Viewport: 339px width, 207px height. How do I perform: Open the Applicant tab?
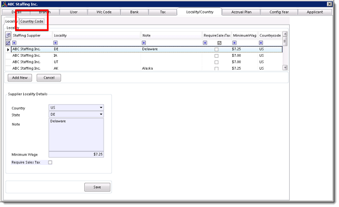[x=315, y=12]
